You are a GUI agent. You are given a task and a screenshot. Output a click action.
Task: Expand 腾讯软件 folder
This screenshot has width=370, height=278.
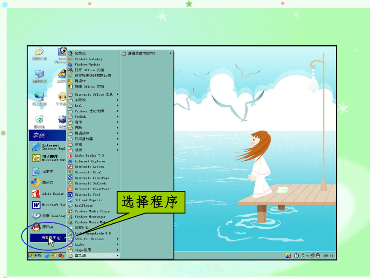point(93,133)
